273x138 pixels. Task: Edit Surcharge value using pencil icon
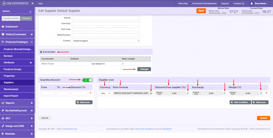point(224,93)
